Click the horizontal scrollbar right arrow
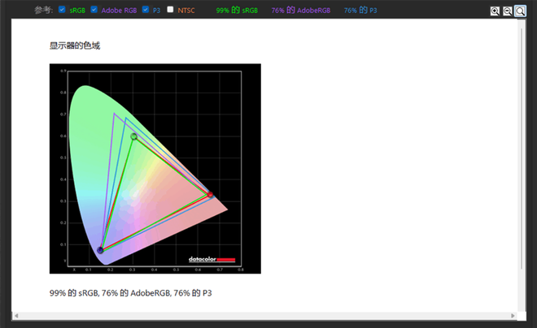 [x=513, y=315]
